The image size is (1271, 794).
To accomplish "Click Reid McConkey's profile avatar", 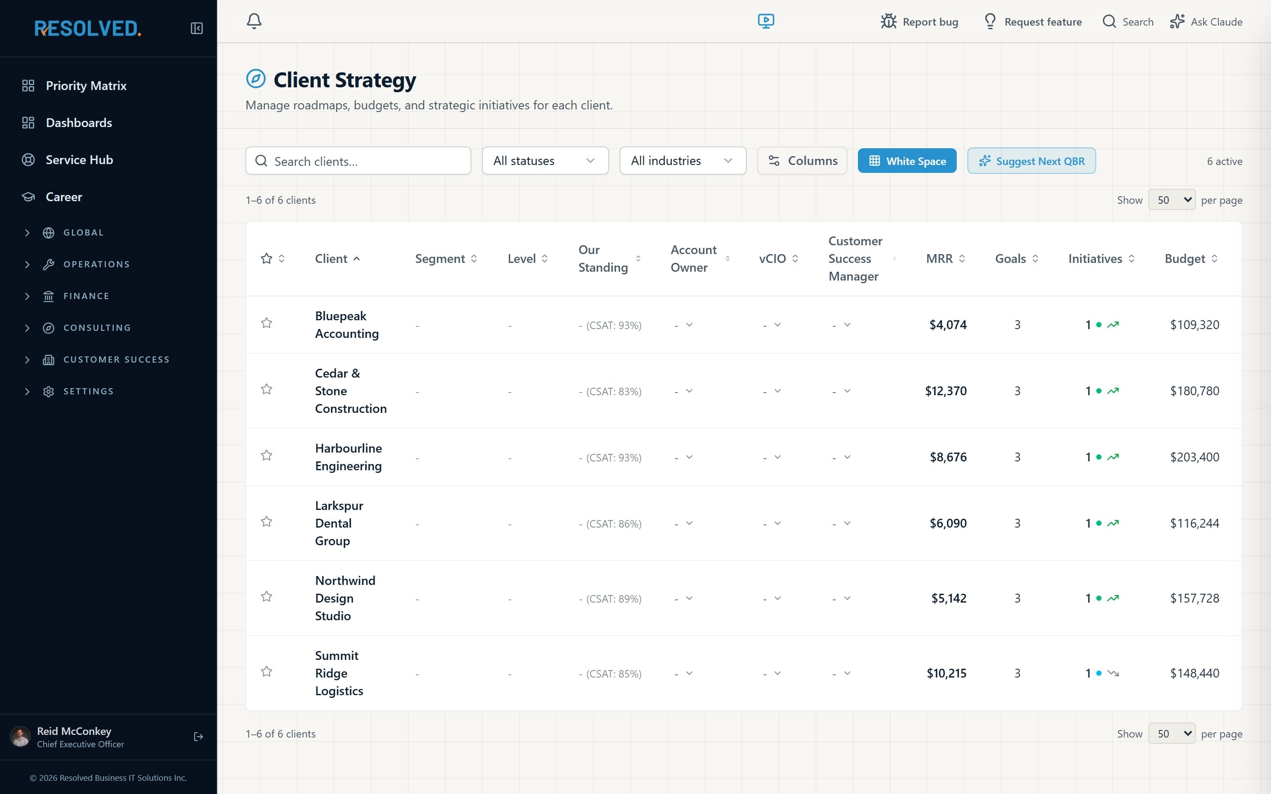I will 20,737.
